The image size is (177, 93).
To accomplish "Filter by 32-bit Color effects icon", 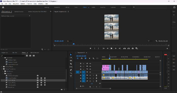I will point(30,56).
